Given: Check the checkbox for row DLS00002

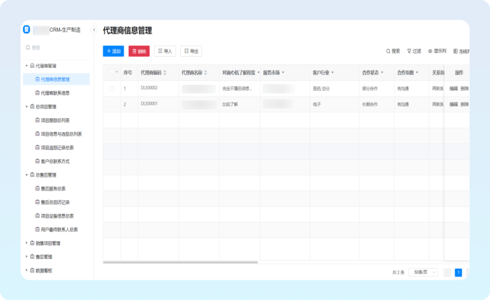Looking at the screenshot, I should [112, 88].
